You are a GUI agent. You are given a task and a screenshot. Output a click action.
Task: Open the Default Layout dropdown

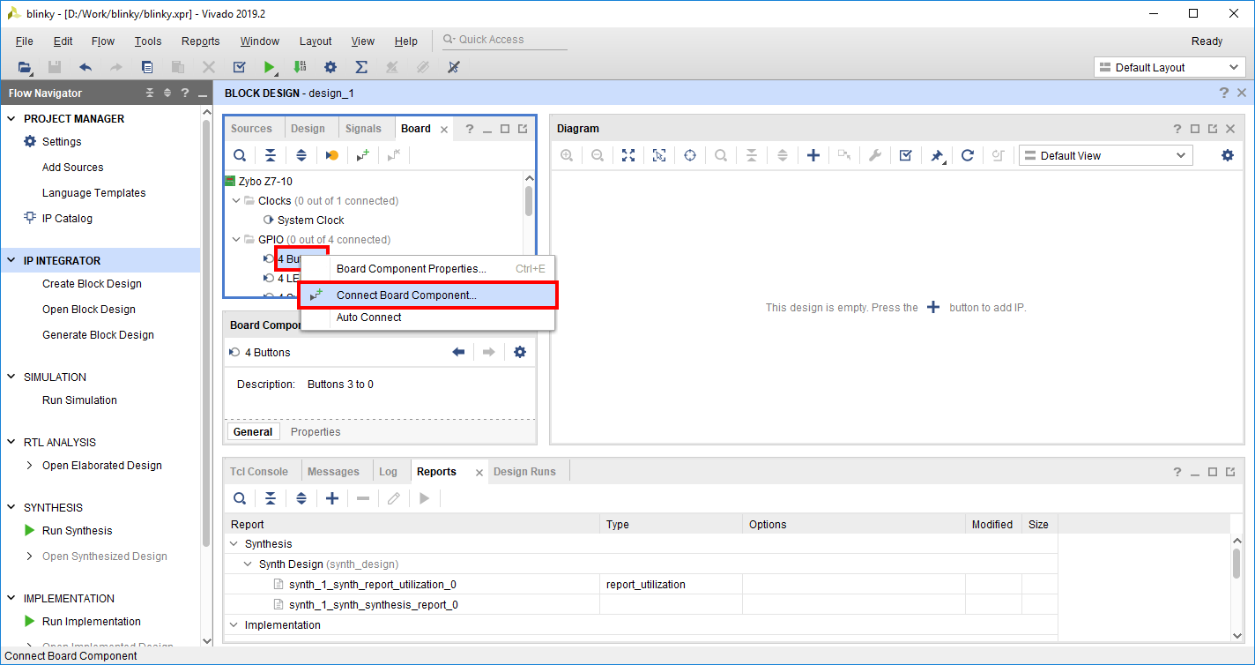coord(1170,67)
